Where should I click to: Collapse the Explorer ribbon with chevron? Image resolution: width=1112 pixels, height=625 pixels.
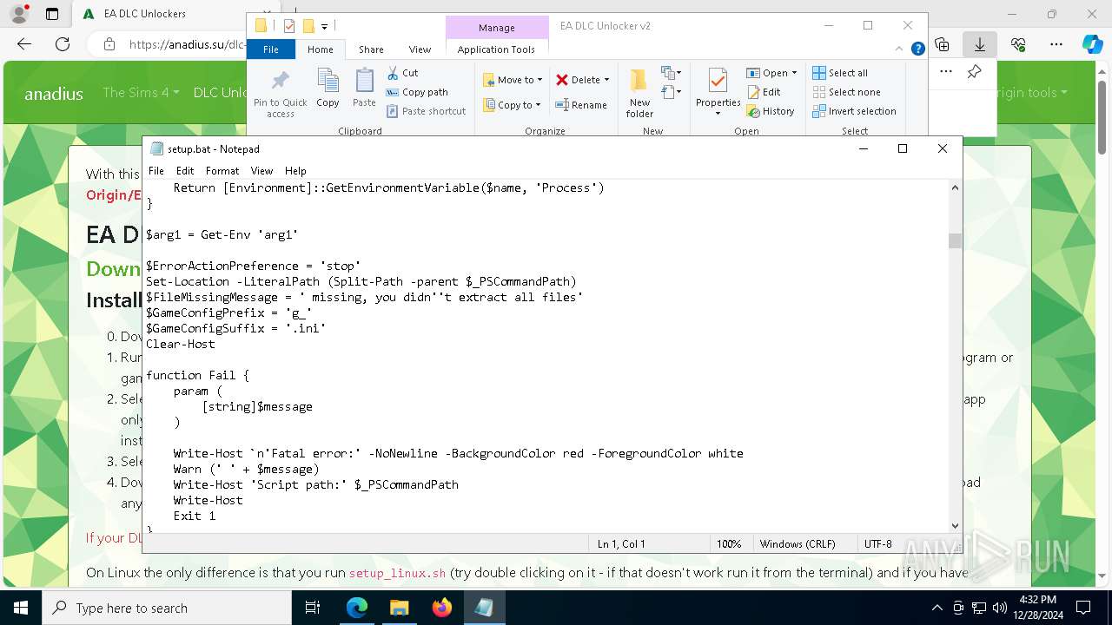(x=900, y=49)
